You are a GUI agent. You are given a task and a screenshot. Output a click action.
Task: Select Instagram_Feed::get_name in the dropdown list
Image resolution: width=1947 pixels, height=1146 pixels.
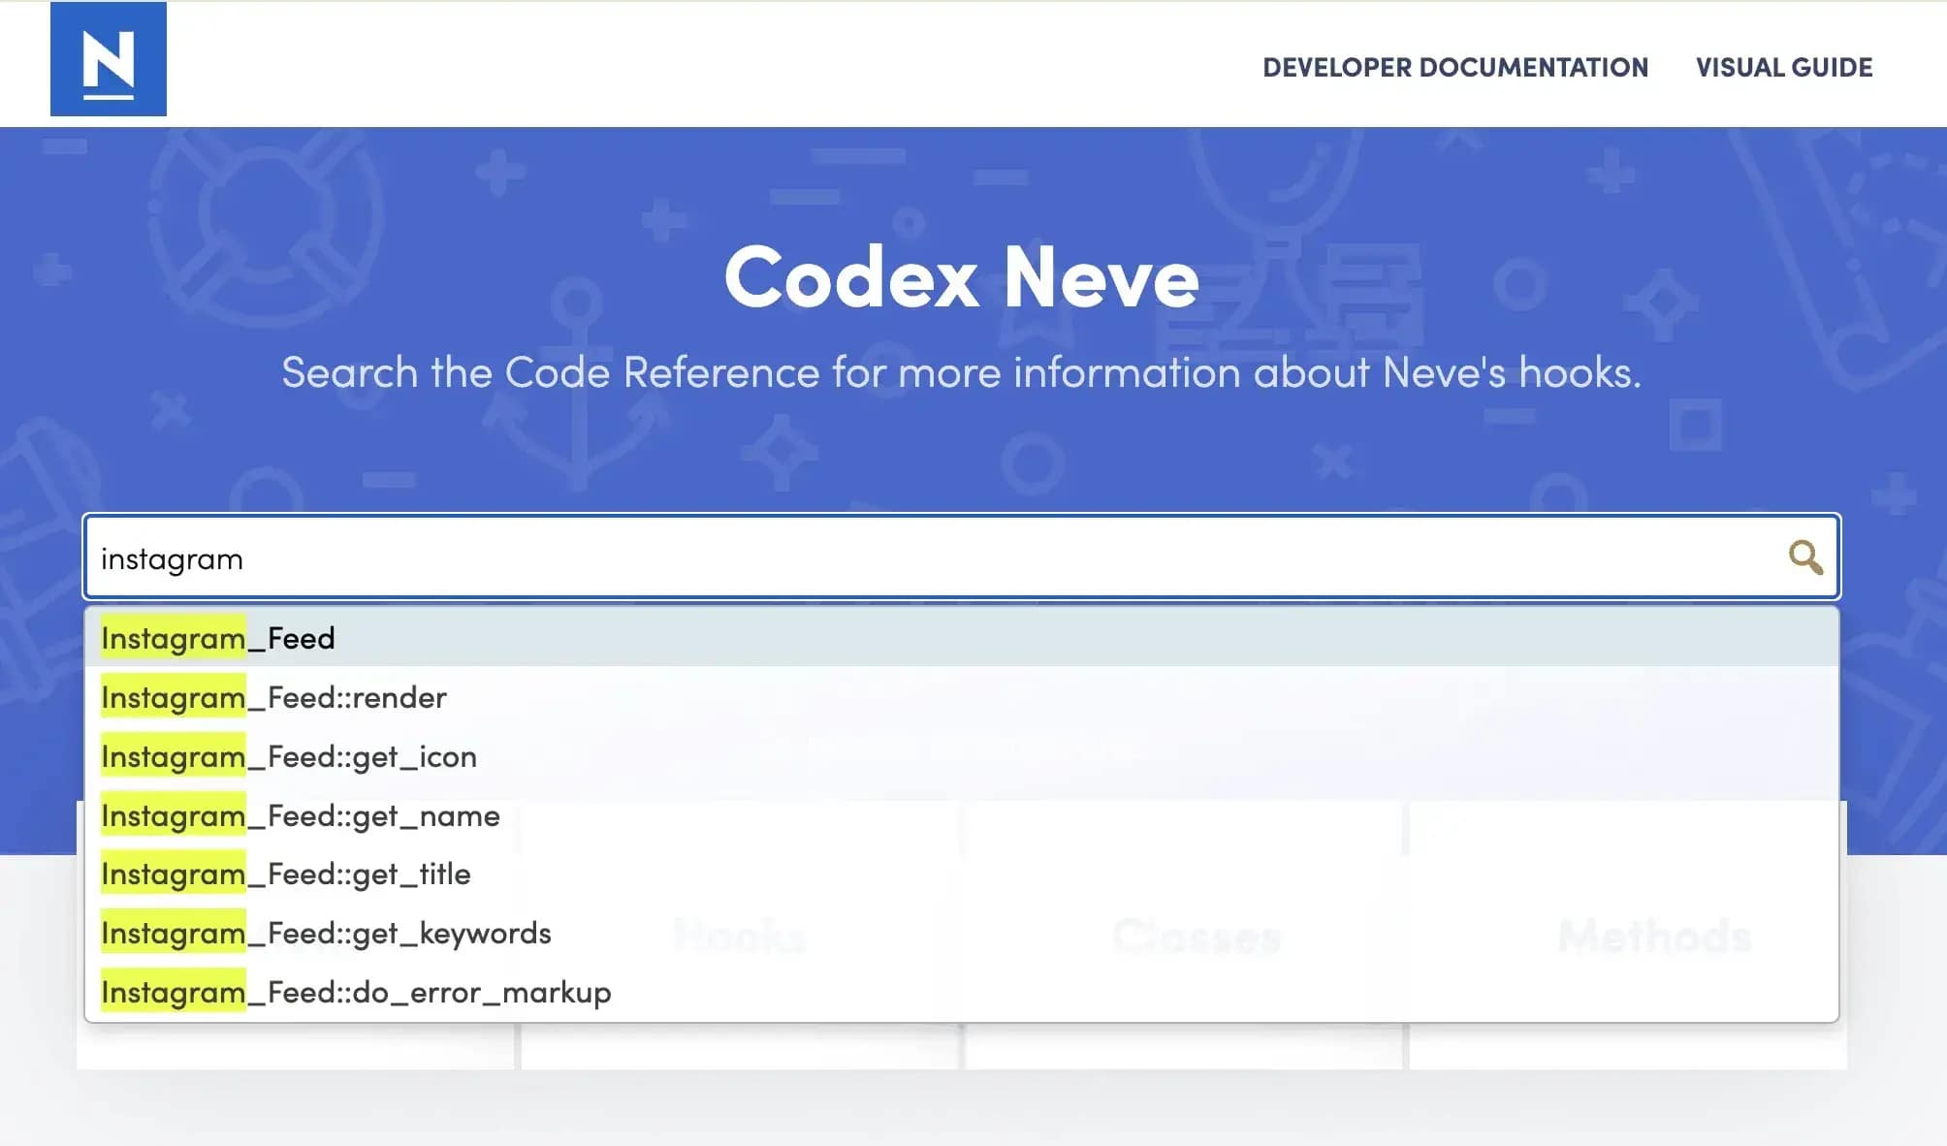(x=962, y=815)
